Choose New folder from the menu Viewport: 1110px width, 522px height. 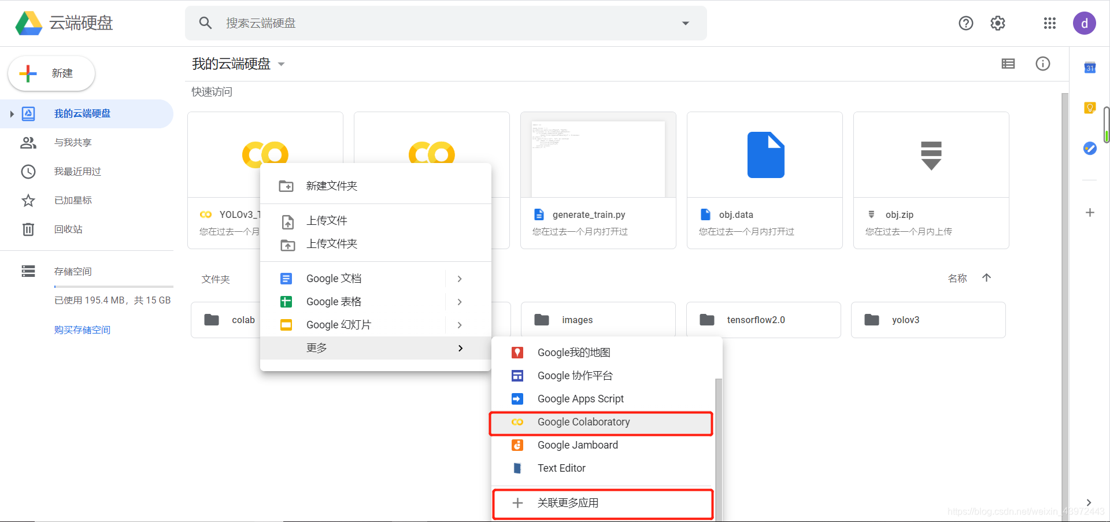click(x=376, y=186)
